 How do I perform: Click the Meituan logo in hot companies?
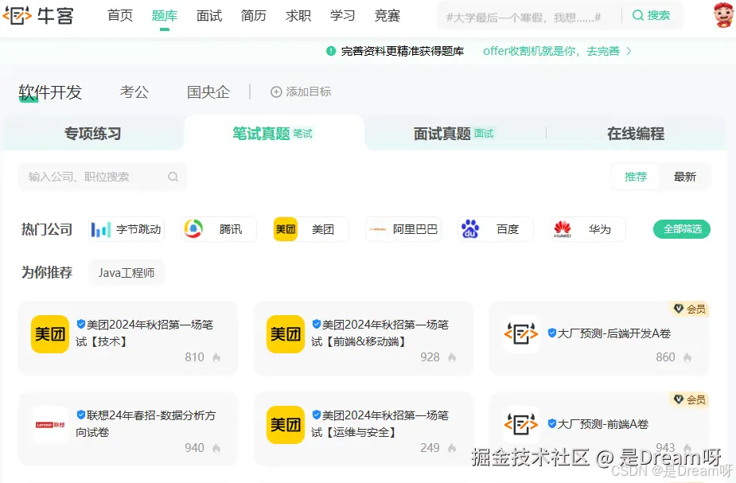coord(286,229)
